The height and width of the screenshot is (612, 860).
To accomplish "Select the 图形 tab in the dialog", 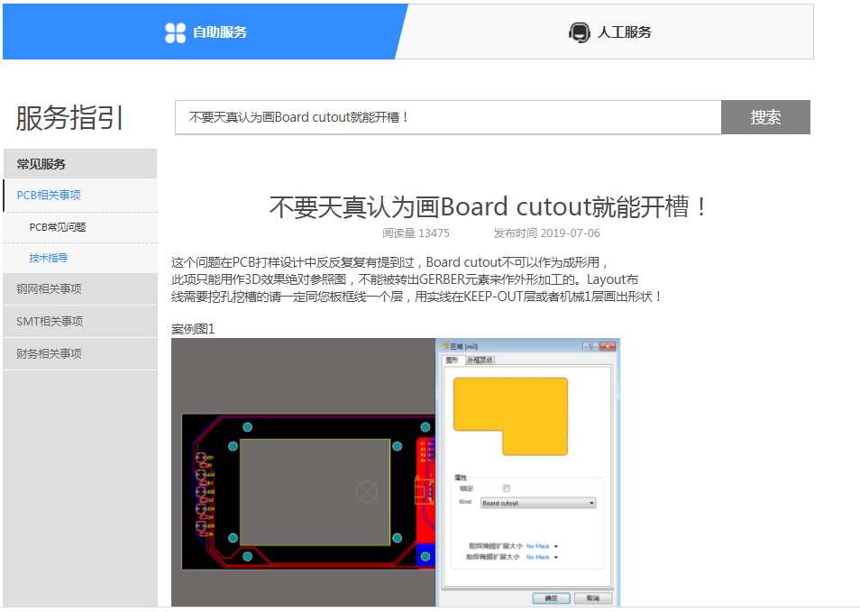I will click(453, 361).
